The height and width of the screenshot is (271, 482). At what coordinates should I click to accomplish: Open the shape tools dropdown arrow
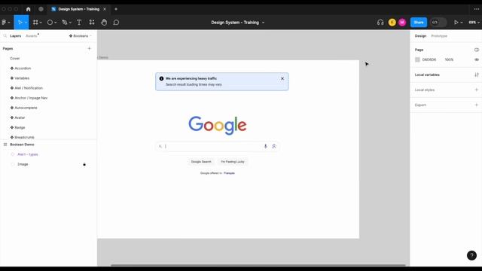pos(55,23)
